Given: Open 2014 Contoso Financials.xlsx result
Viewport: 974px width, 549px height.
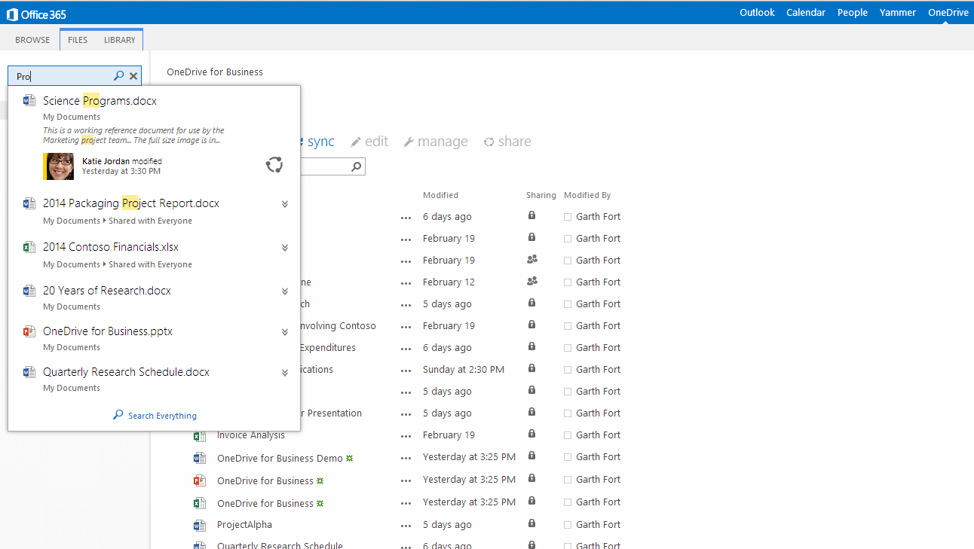Looking at the screenshot, I should 111,247.
